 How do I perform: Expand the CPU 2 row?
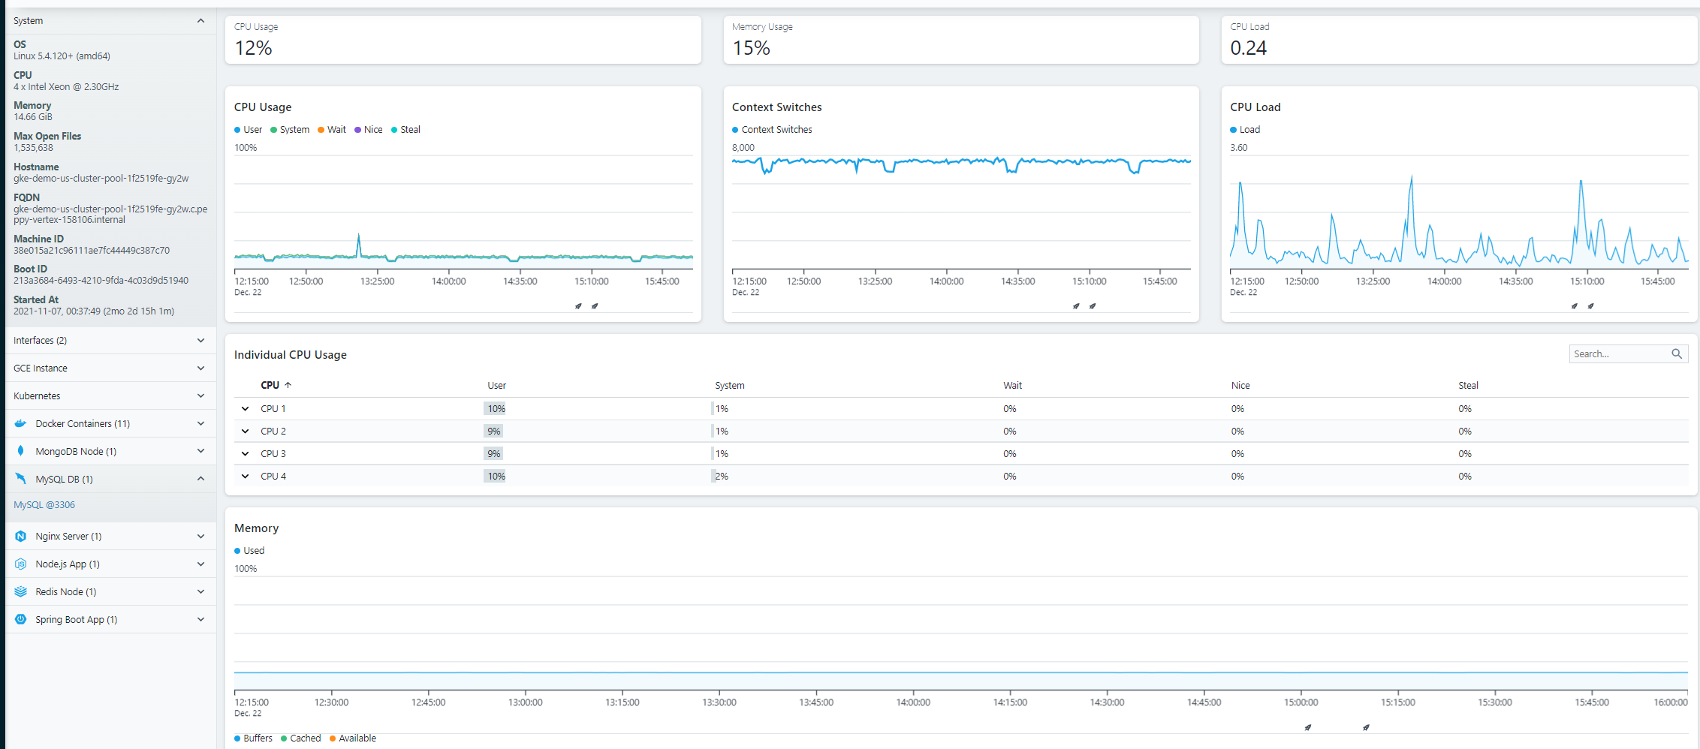[x=245, y=432]
